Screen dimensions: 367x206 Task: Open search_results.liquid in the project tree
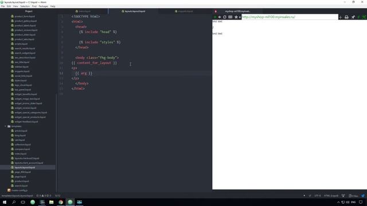[25, 48]
